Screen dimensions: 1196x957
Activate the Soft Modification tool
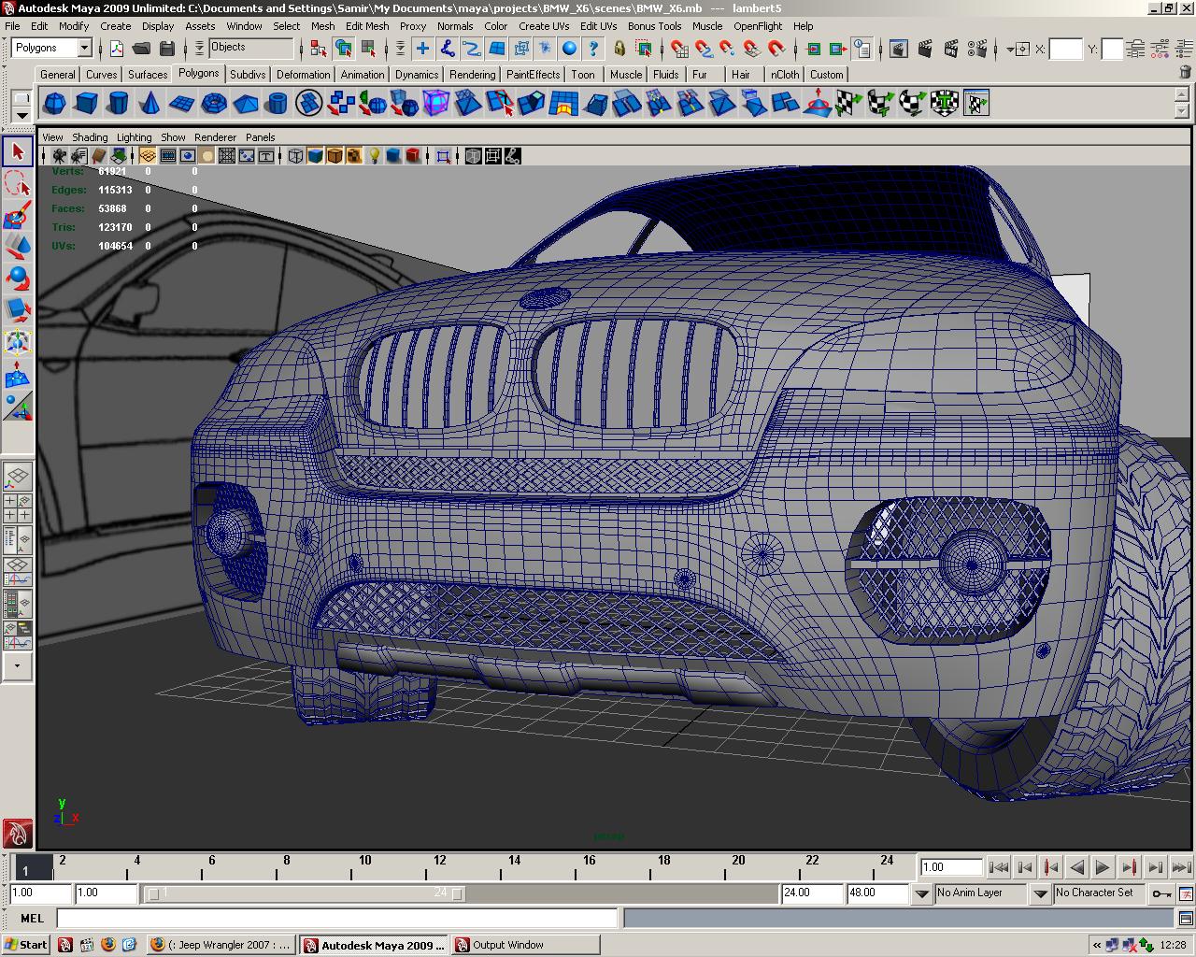[x=18, y=374]
